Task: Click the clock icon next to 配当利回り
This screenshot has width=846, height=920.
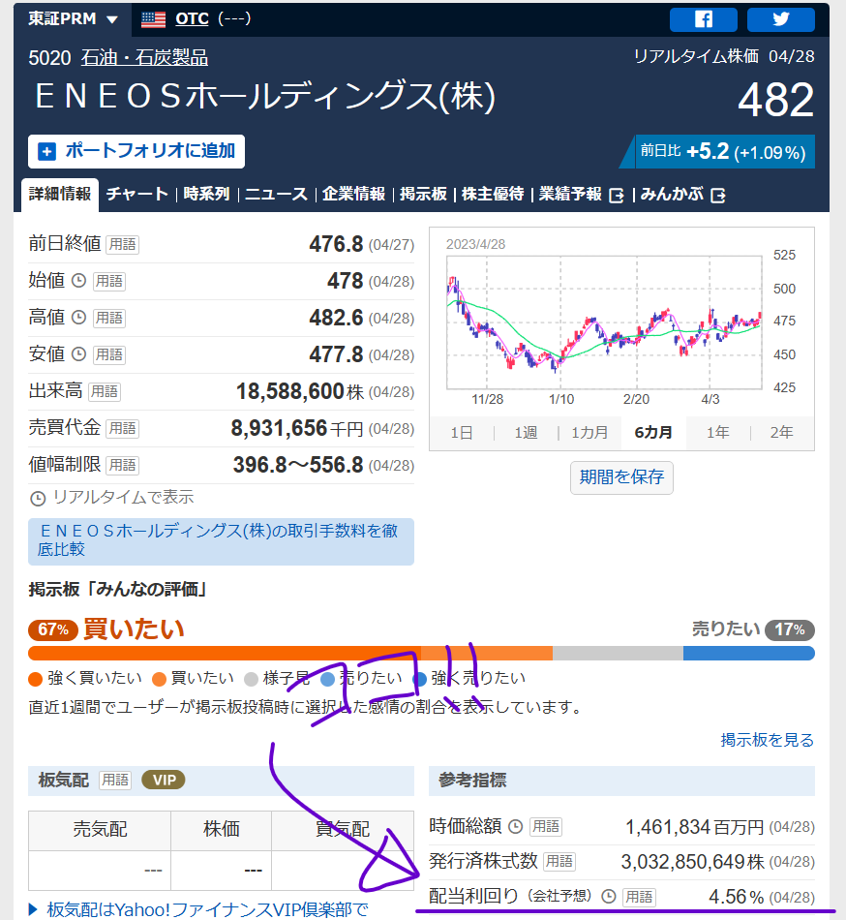Action: [609, 896]
